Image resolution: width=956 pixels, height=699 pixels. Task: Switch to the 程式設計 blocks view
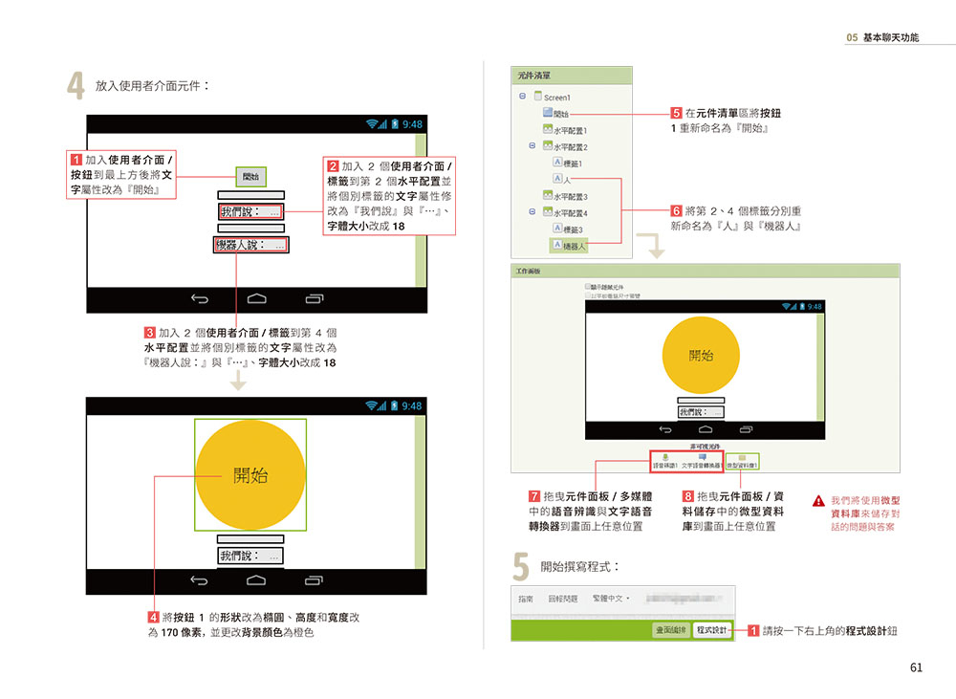coord(711,630)
